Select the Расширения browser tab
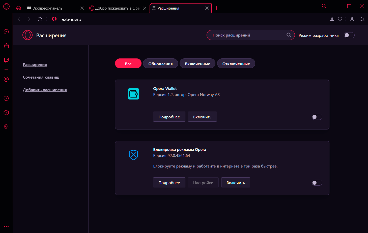This screenshot has width=368, height=233. point(181,8)
